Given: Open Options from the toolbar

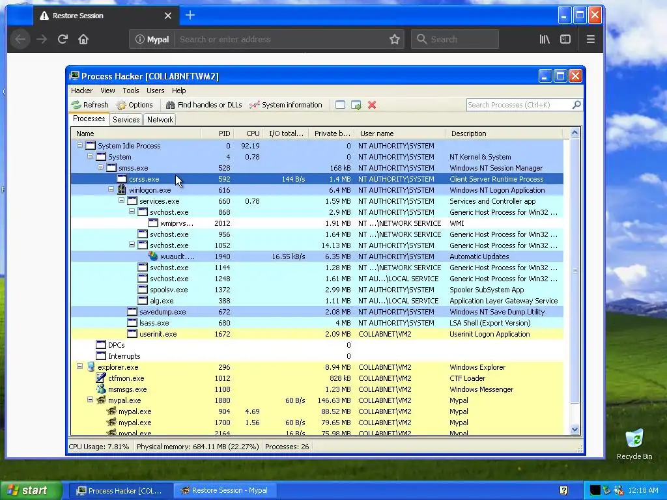Looking at the screenshot, I should pyautogui.click(x=135, y=105).
